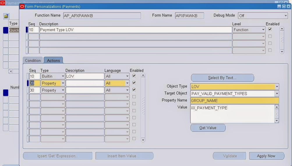Click the Quick type cell in Payments window
292x166 pixels.
[x=14, y=30]
